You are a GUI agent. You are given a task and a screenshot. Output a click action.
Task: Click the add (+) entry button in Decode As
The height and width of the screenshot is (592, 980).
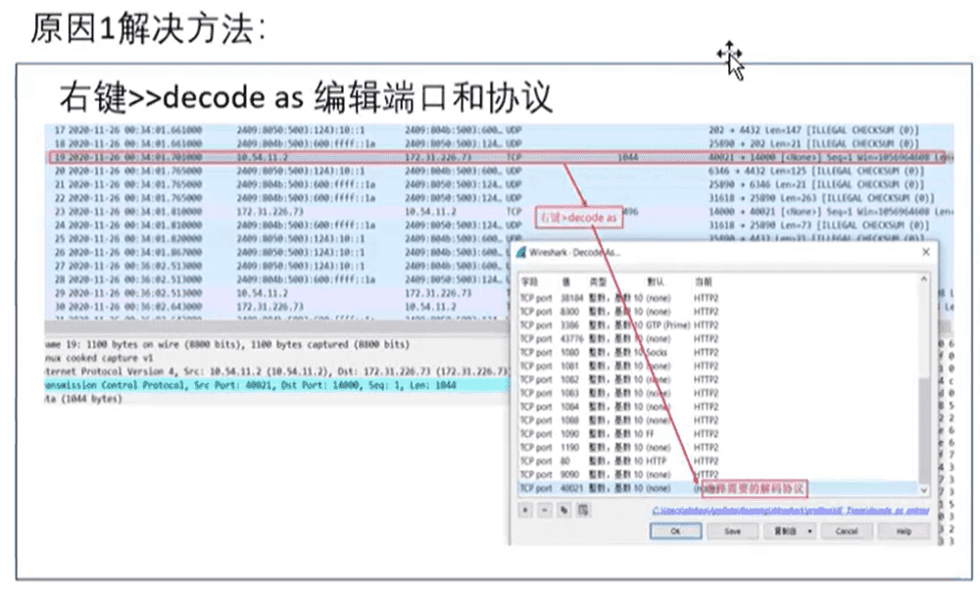point(525,510)
